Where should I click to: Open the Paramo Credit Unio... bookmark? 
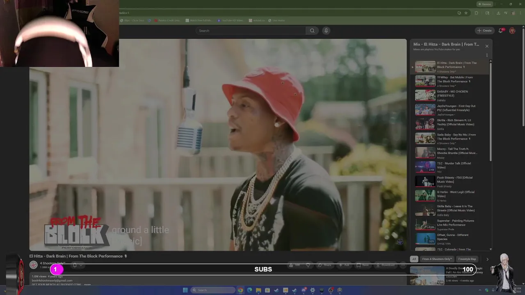167,20
